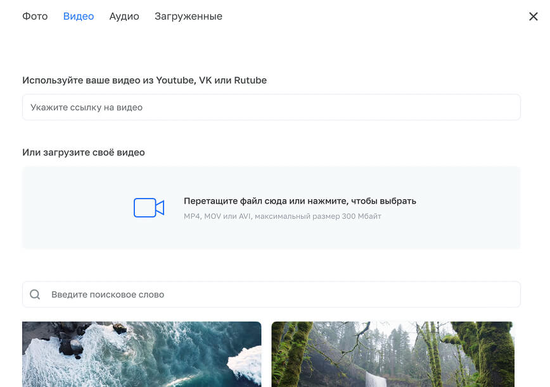Click the video link input field

click(x=271, y=107)
